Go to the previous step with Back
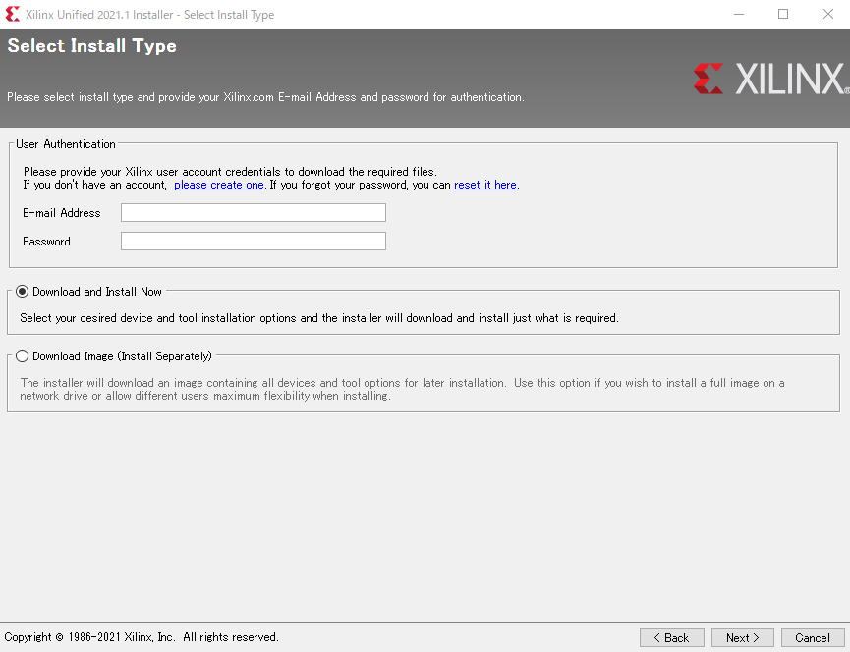This screenshot has height=652, width=850. [x=671, y=637]
